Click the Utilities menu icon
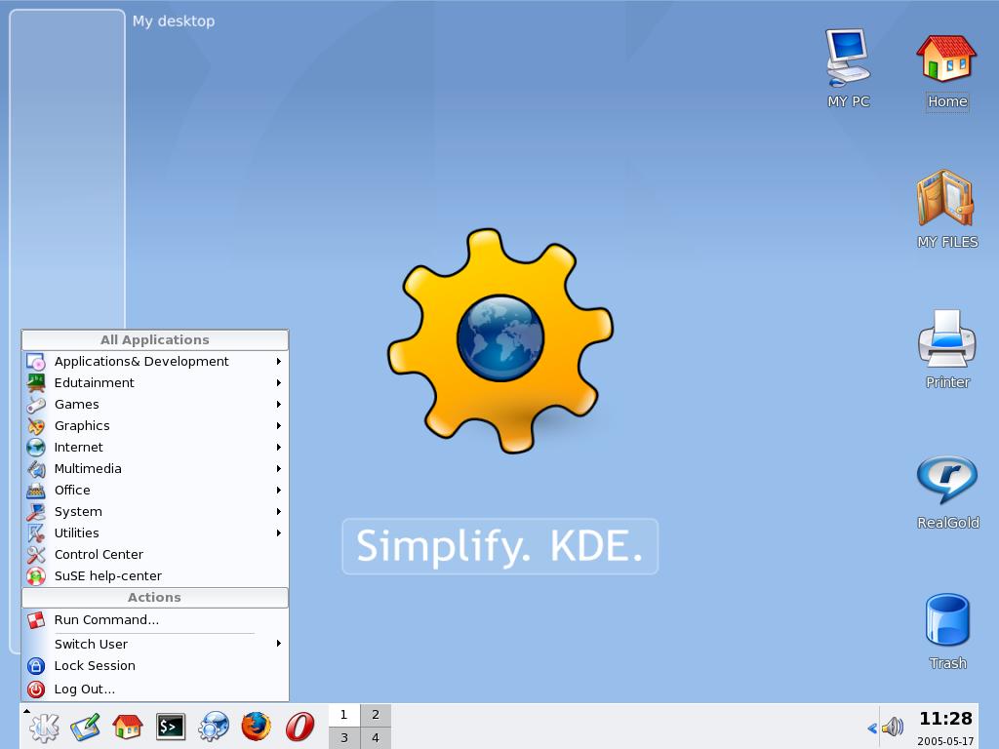 point(36,533)
